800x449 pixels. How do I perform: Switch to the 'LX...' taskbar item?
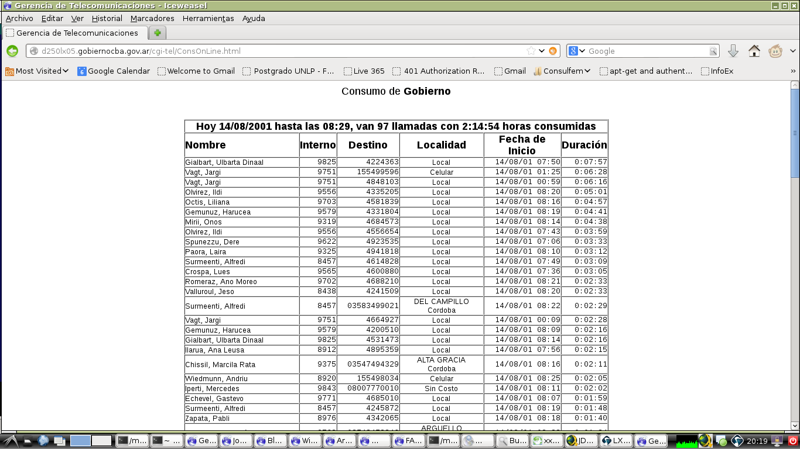[x=616, y=441]
